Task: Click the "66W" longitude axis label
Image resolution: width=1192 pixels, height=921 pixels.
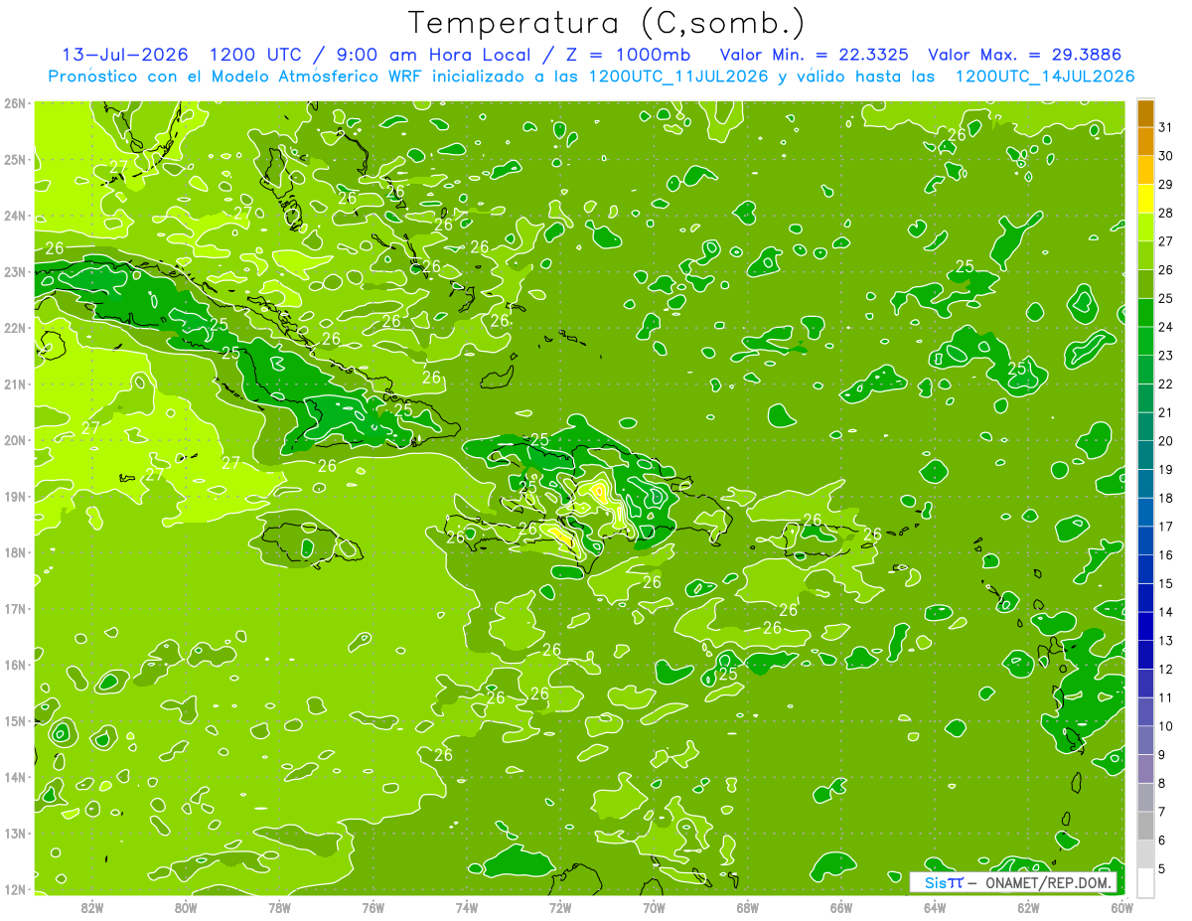Action: pos(841,907)
